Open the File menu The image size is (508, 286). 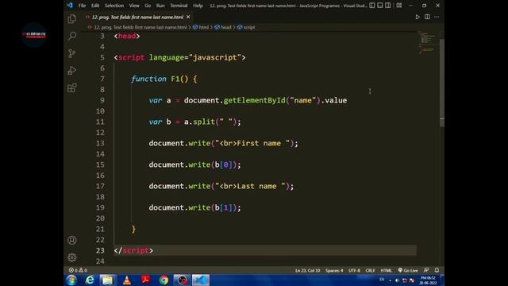pyautogui.click(x=82, y=6)
